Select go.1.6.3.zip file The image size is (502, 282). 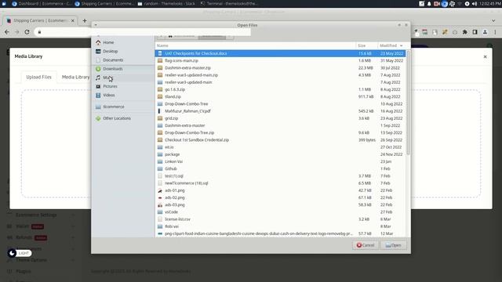click(x=280, y=89)
